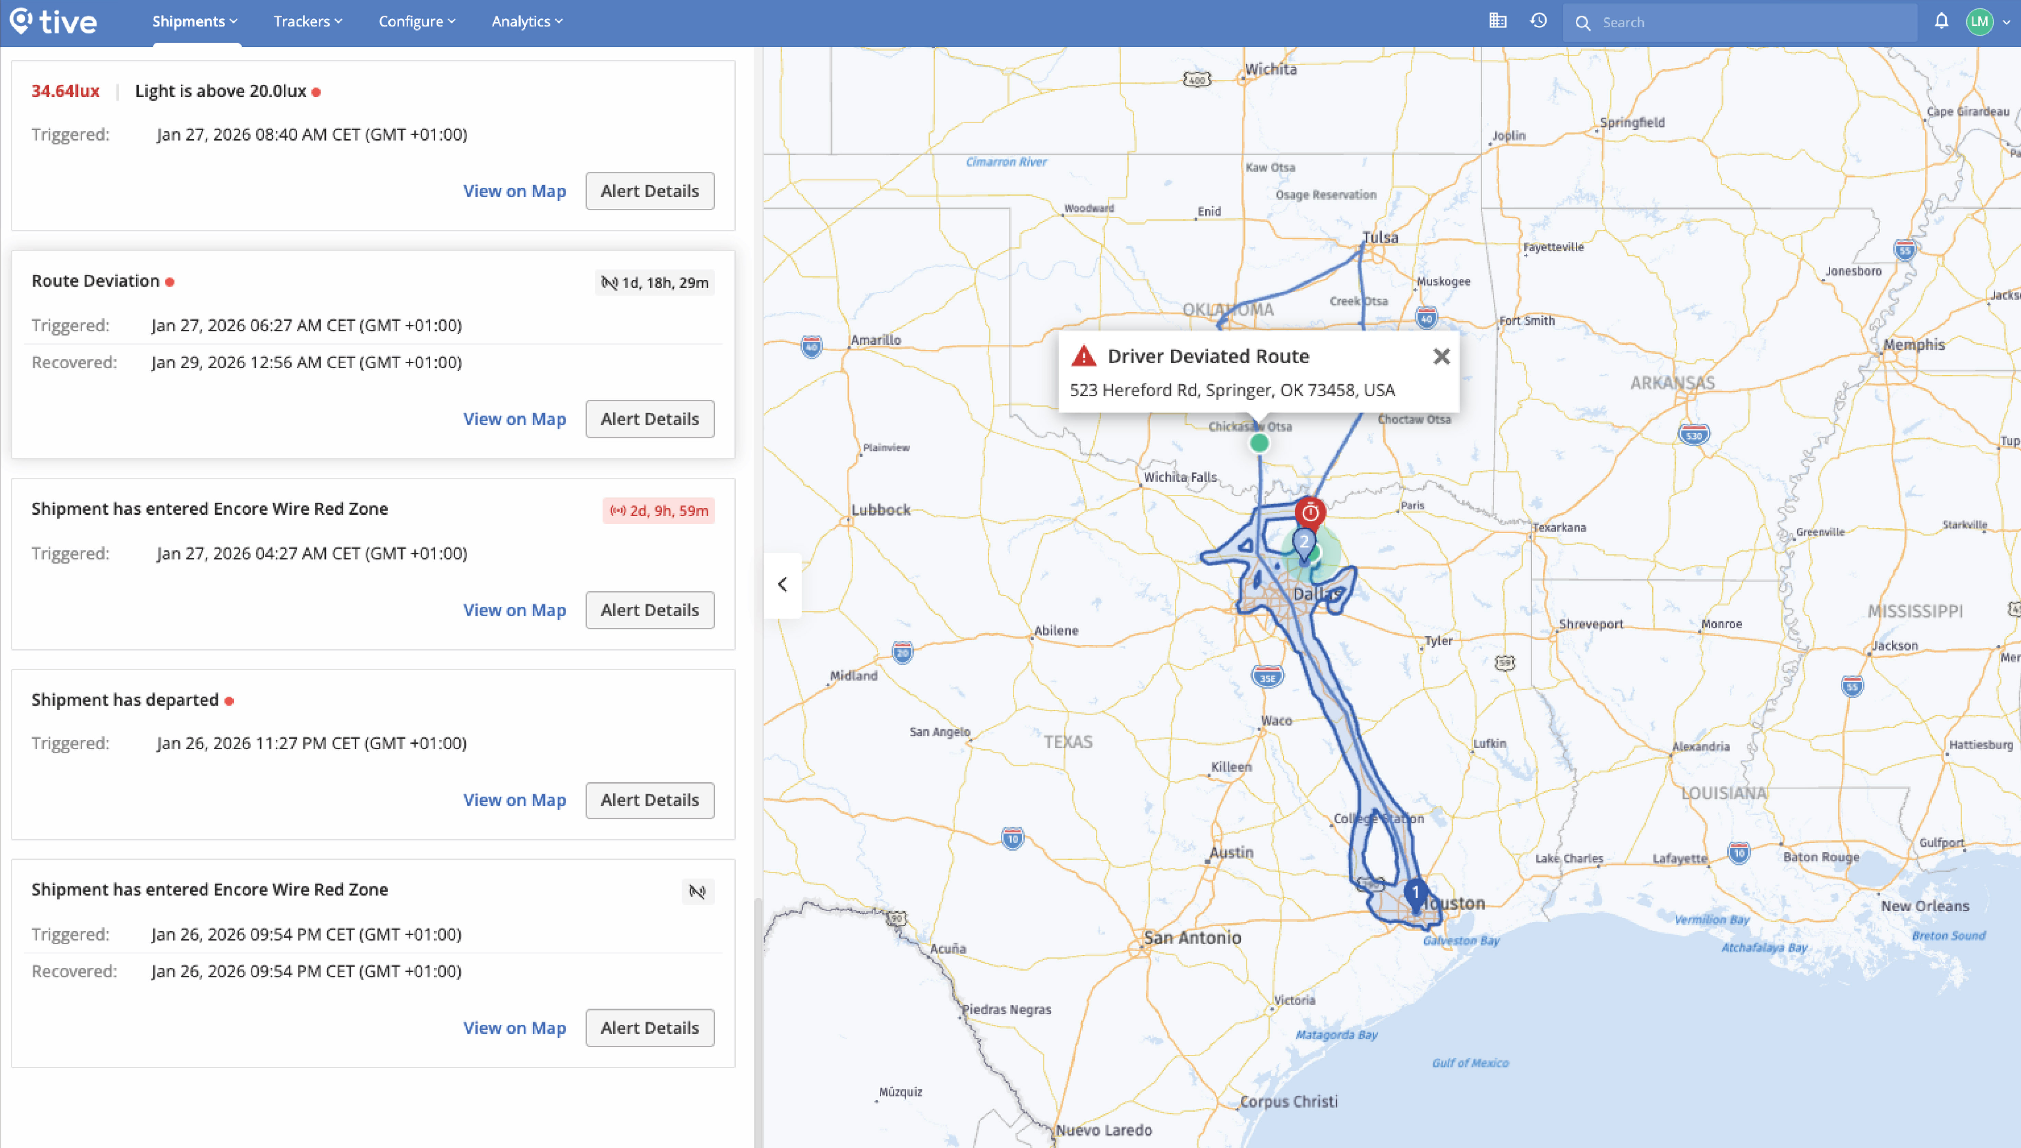The height and width of the screenshot is (1148, 2021).
Task: Open Alert Details for 04:27 AM Red Zone alert
Action: 650,609
